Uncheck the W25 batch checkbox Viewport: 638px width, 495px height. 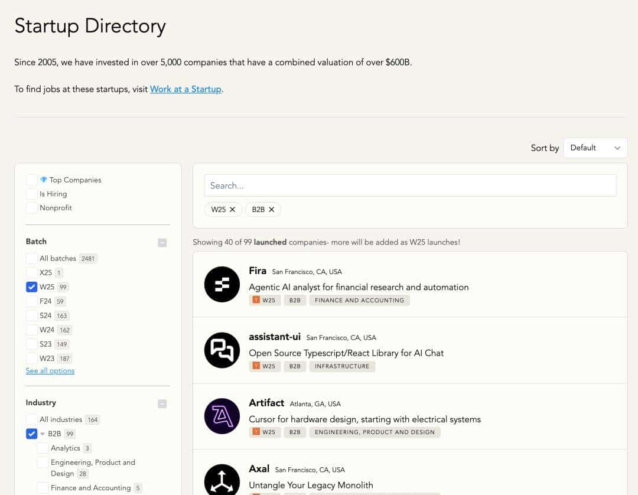coord(31,287)
